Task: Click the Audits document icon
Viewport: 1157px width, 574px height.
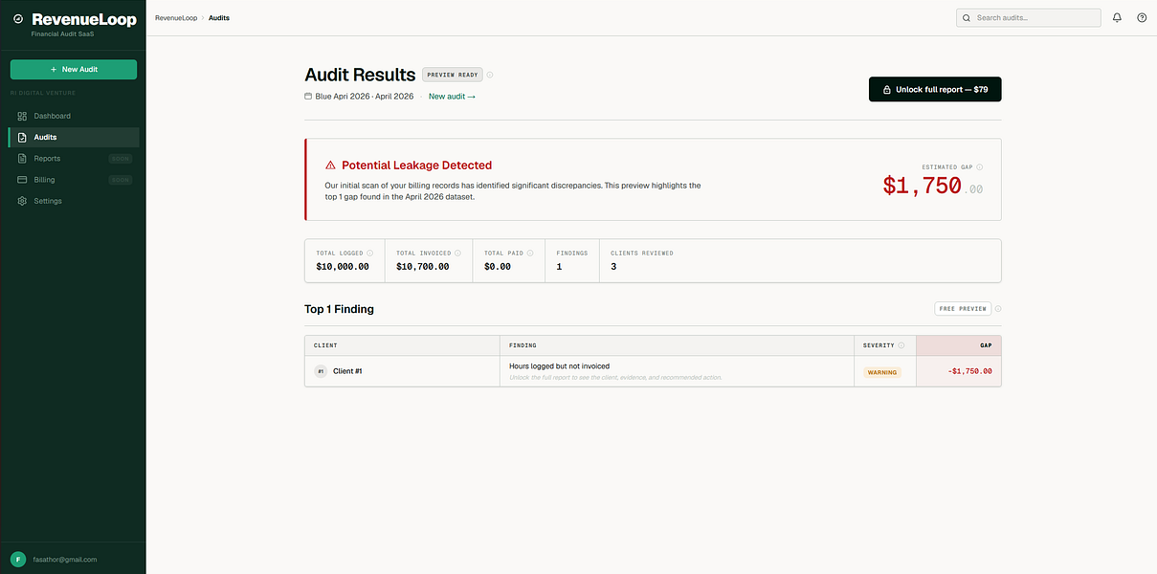Action: [x=22, y=137]
